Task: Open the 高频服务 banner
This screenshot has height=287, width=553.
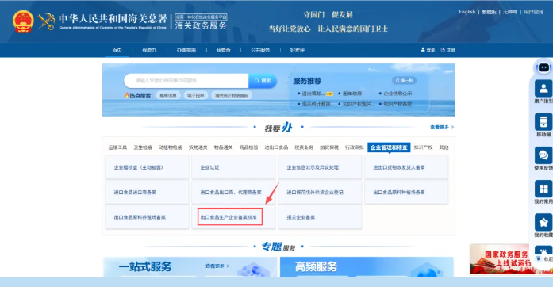Action: [367, 267]
